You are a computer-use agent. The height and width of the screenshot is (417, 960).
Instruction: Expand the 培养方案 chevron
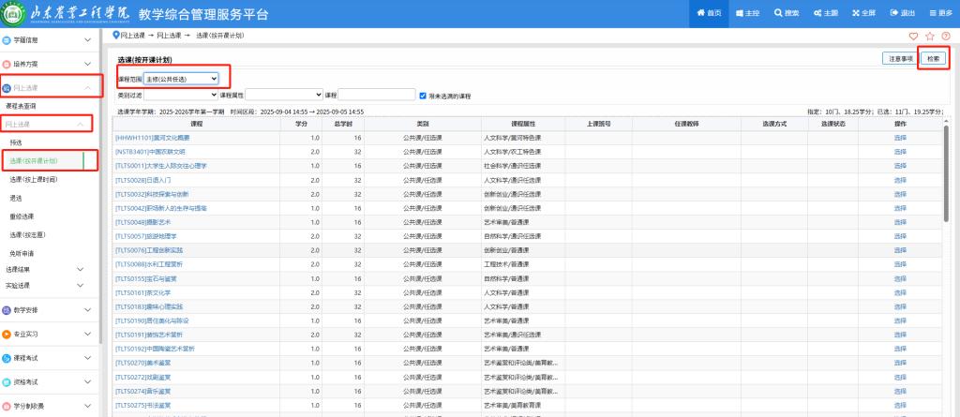87,65
